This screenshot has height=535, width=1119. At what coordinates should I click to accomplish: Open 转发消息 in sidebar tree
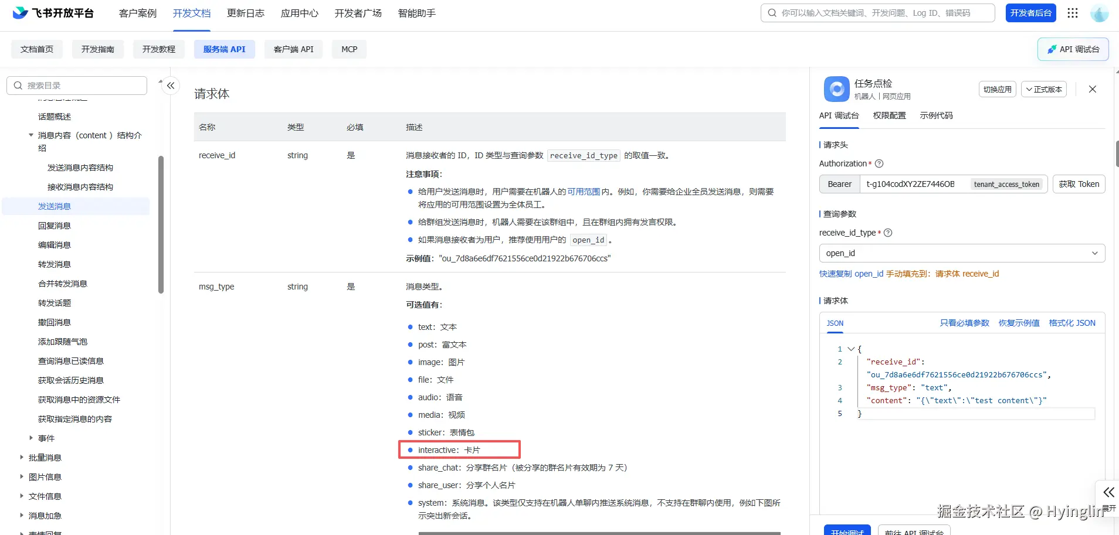55,264
